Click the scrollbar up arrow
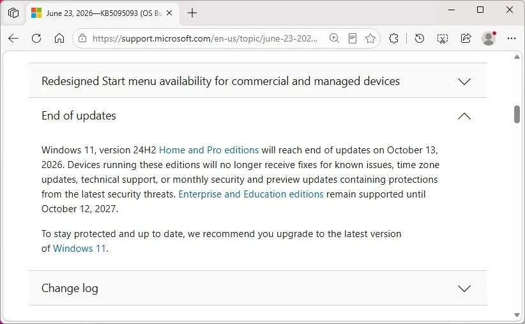525x324 pixels. pos(517,58)
